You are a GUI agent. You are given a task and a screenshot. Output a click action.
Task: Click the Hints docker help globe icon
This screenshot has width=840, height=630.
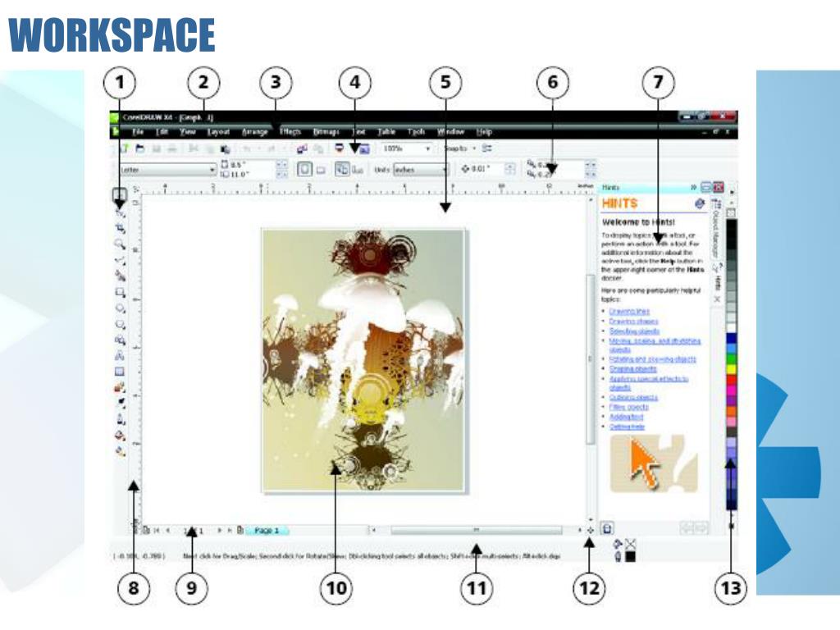coord(699,203)
